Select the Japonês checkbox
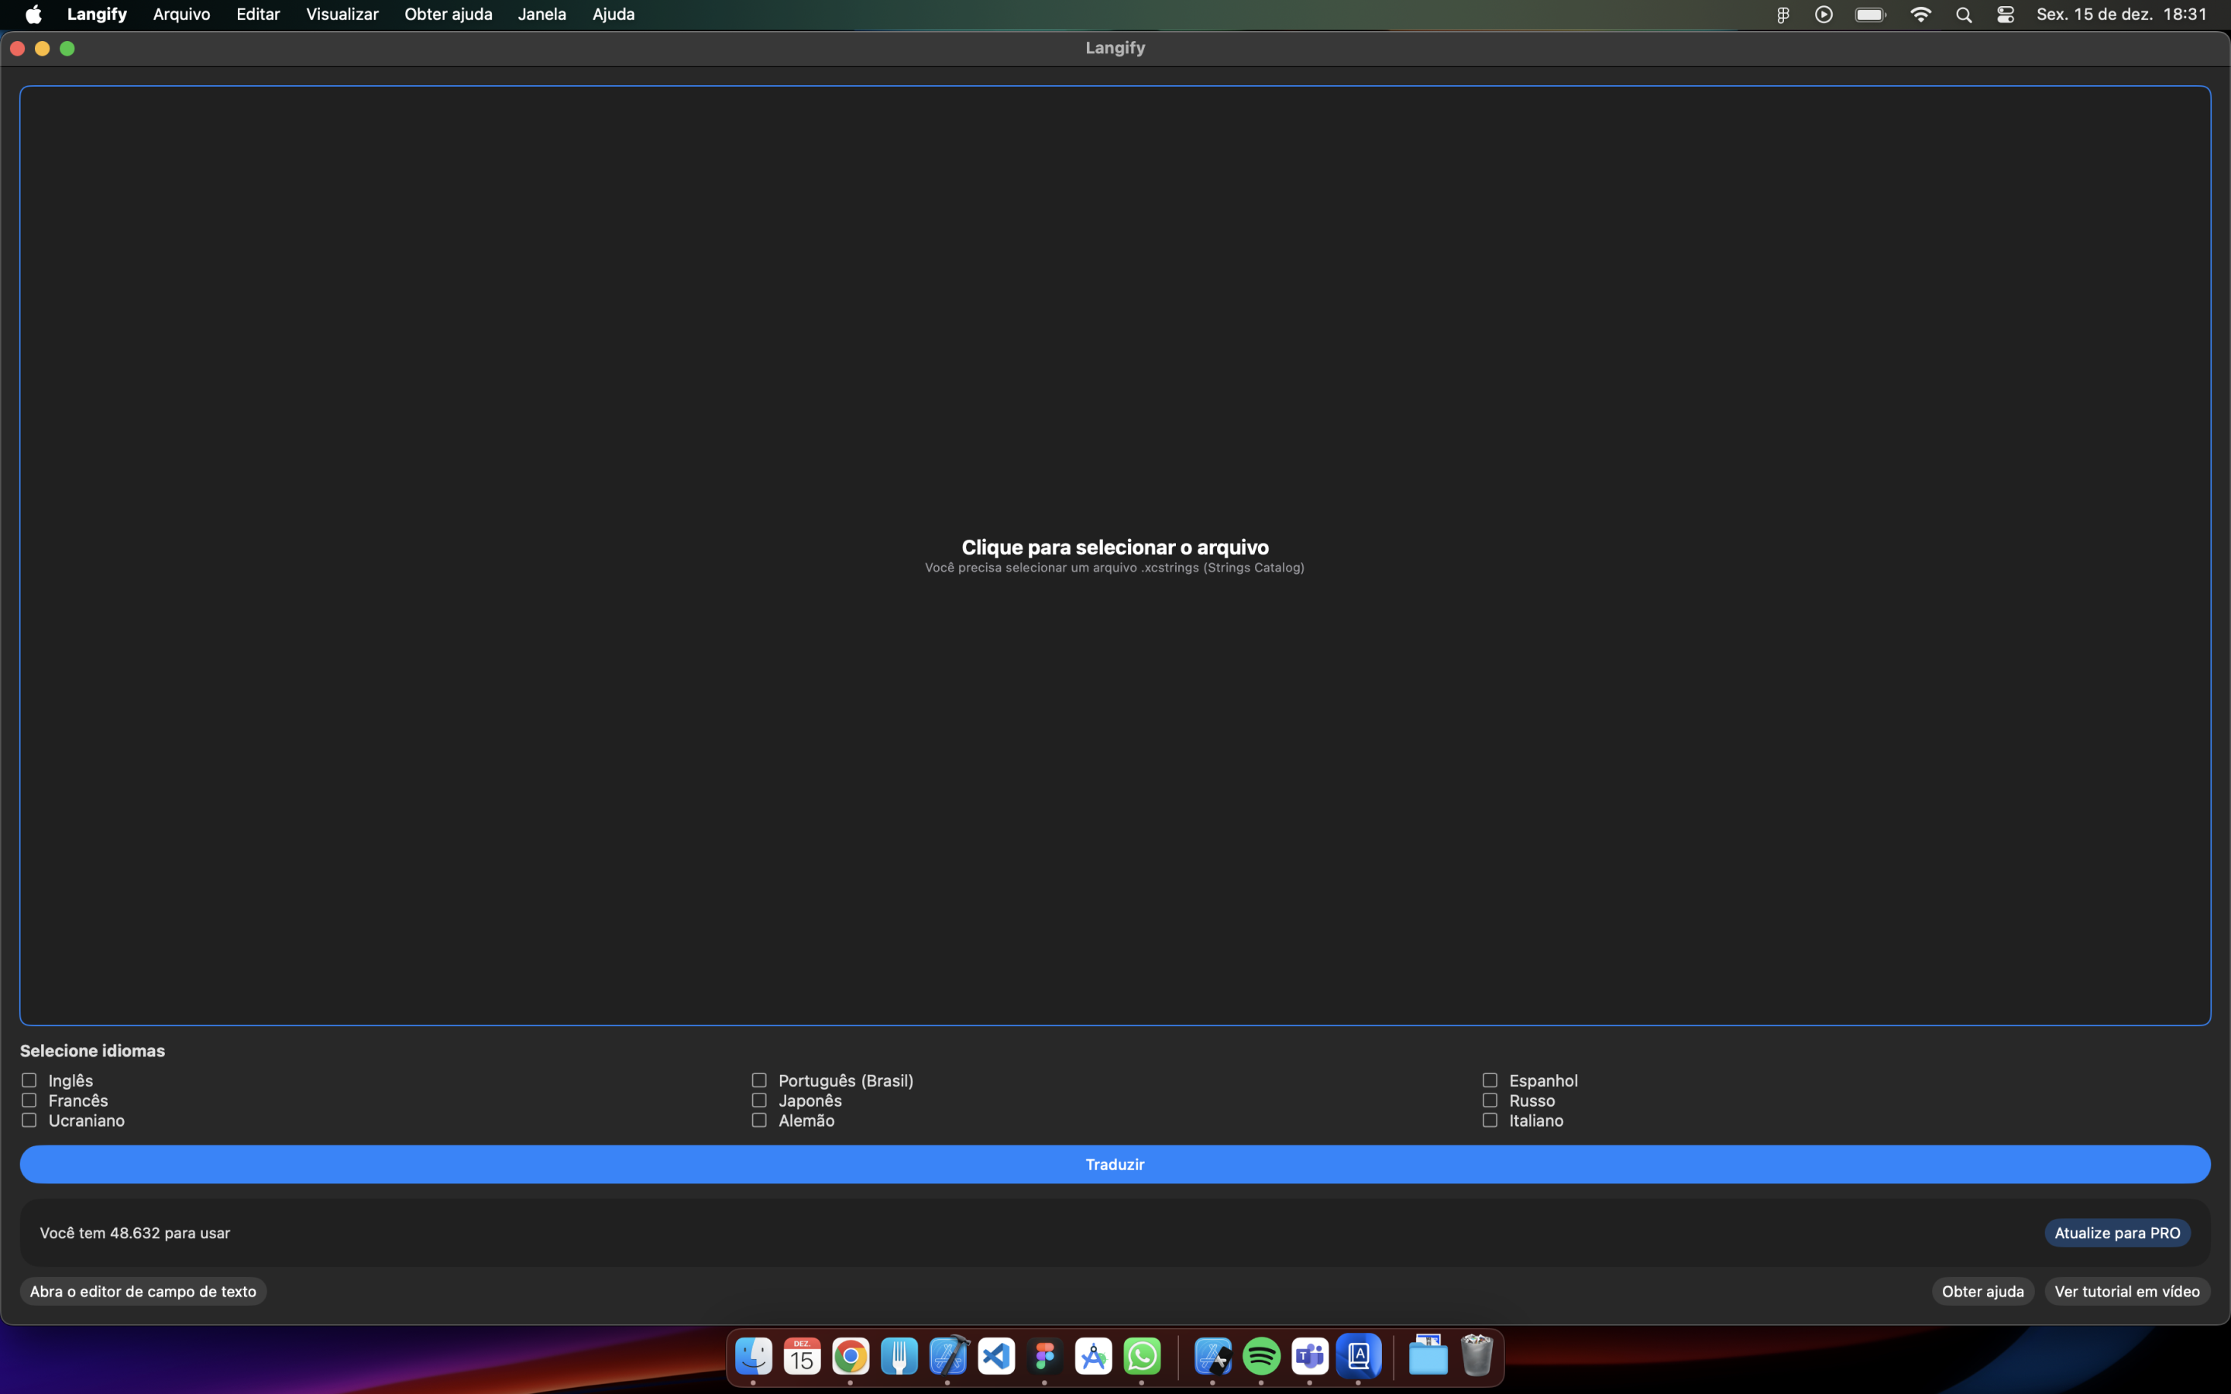 tap(758, 1100)
